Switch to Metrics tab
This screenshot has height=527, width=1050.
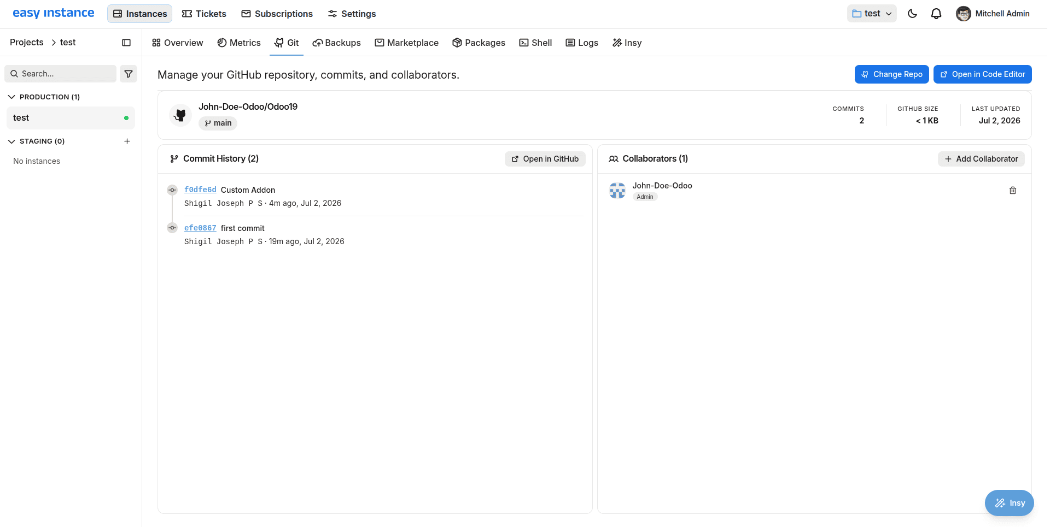pyautogui.click(x=239, y=43)
